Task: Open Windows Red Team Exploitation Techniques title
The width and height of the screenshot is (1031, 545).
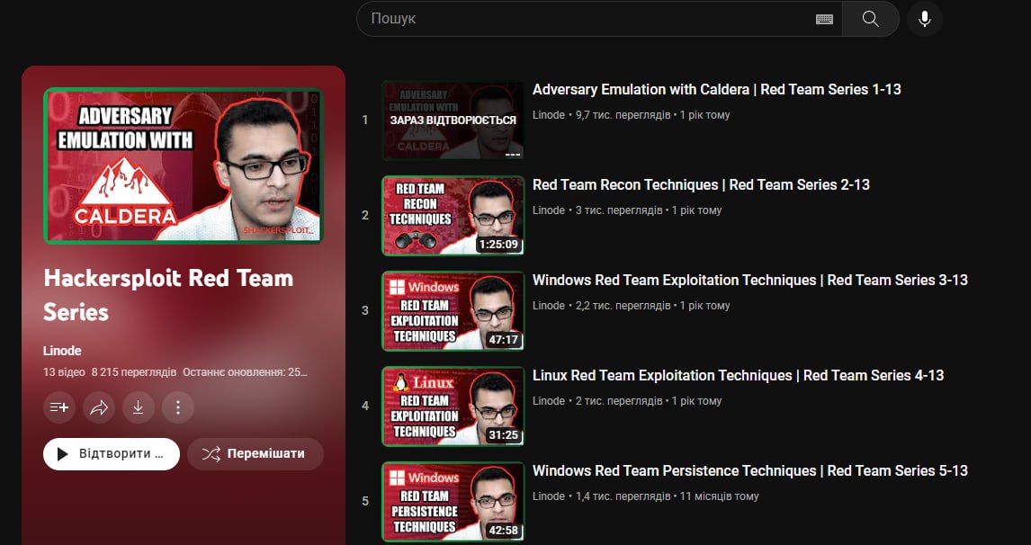Action: 749,280
